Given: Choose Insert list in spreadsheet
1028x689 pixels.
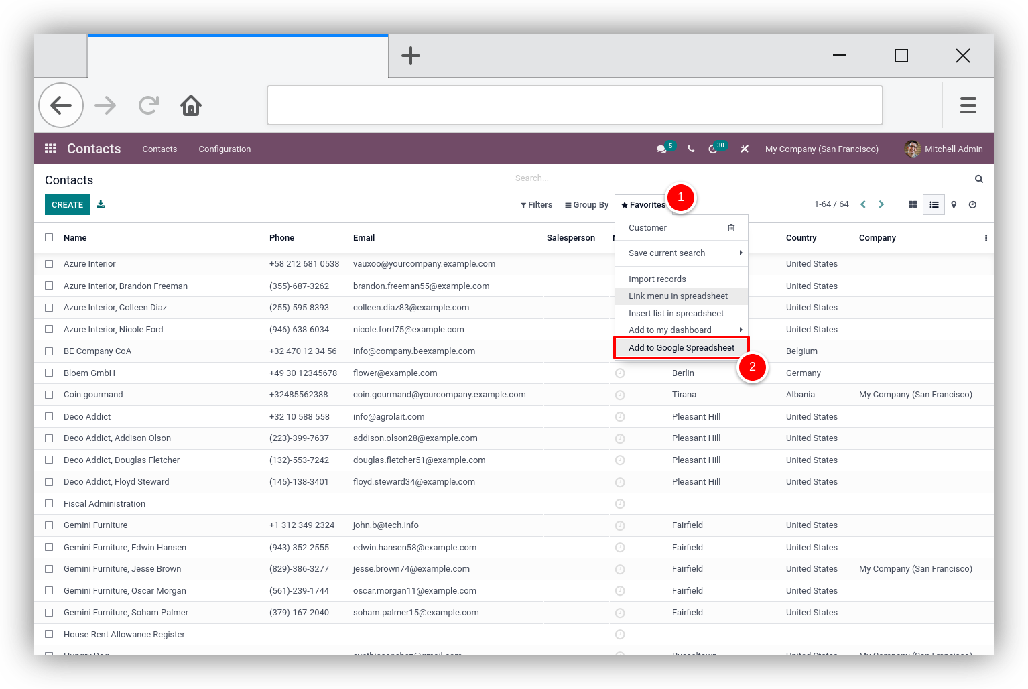Looking at the screenshot, I should click(x=681, y=314).
